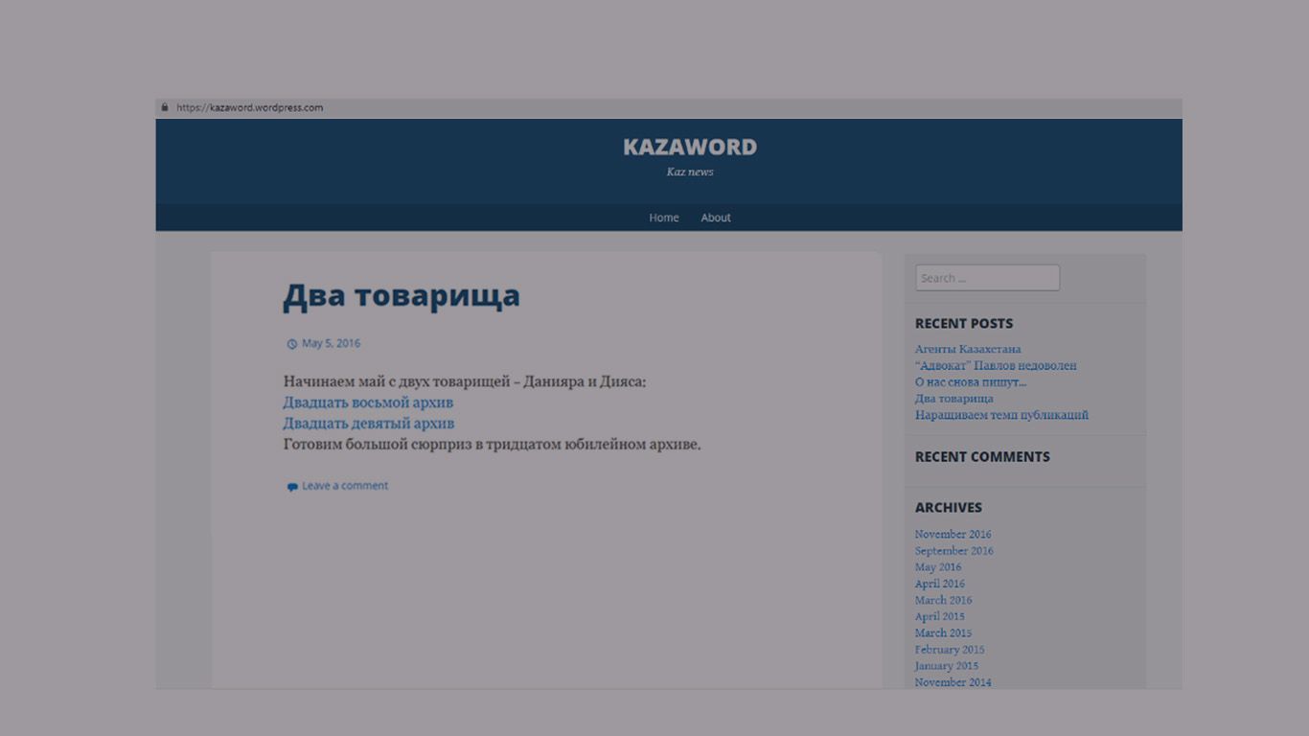Screen dimensions: 1309x736
Task: Open the November 2014 archive
Action: point(953,682)
